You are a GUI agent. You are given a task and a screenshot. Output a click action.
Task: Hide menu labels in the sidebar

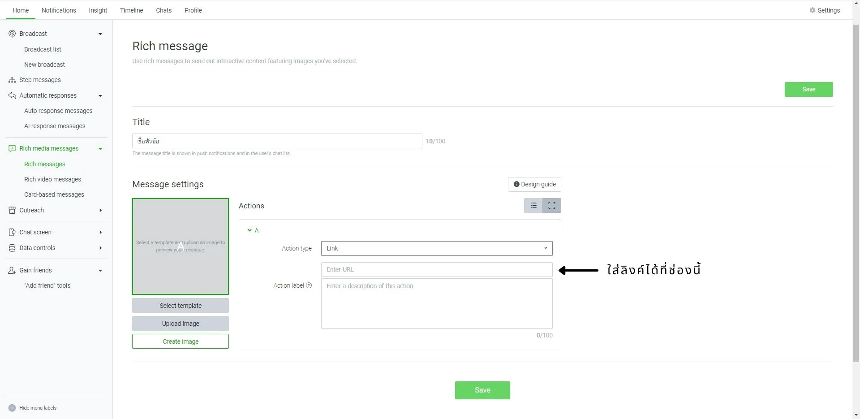[12, 408]
